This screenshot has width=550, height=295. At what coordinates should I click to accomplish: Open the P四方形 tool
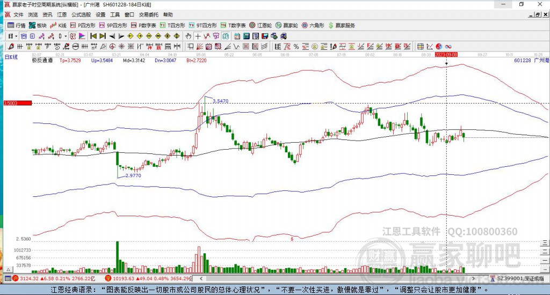(x=83, y=25)
